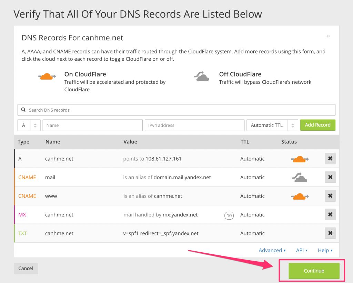Focus the Search DNS records field
Image resolution: width=353 pixels, height=283 pixels.
(x=179, y=110)
